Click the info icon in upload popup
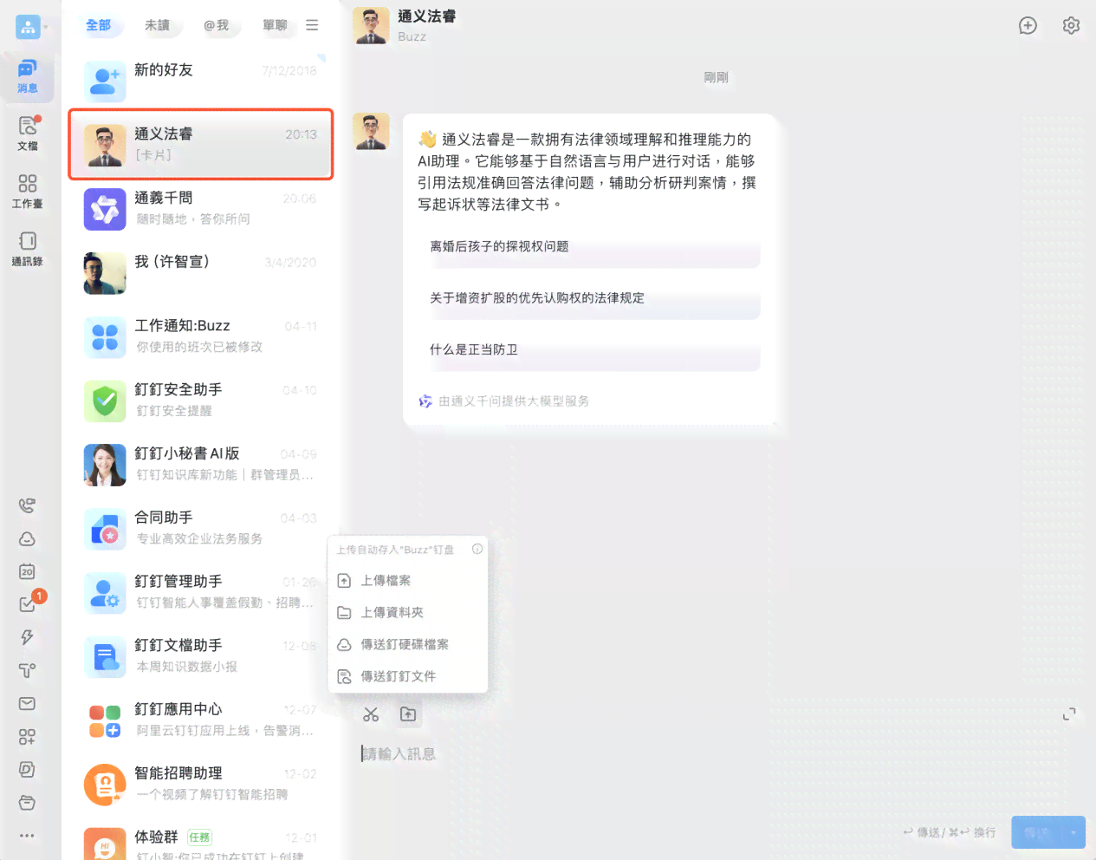This screenshot has height=860, width=1096. click(x=477, y=549)
